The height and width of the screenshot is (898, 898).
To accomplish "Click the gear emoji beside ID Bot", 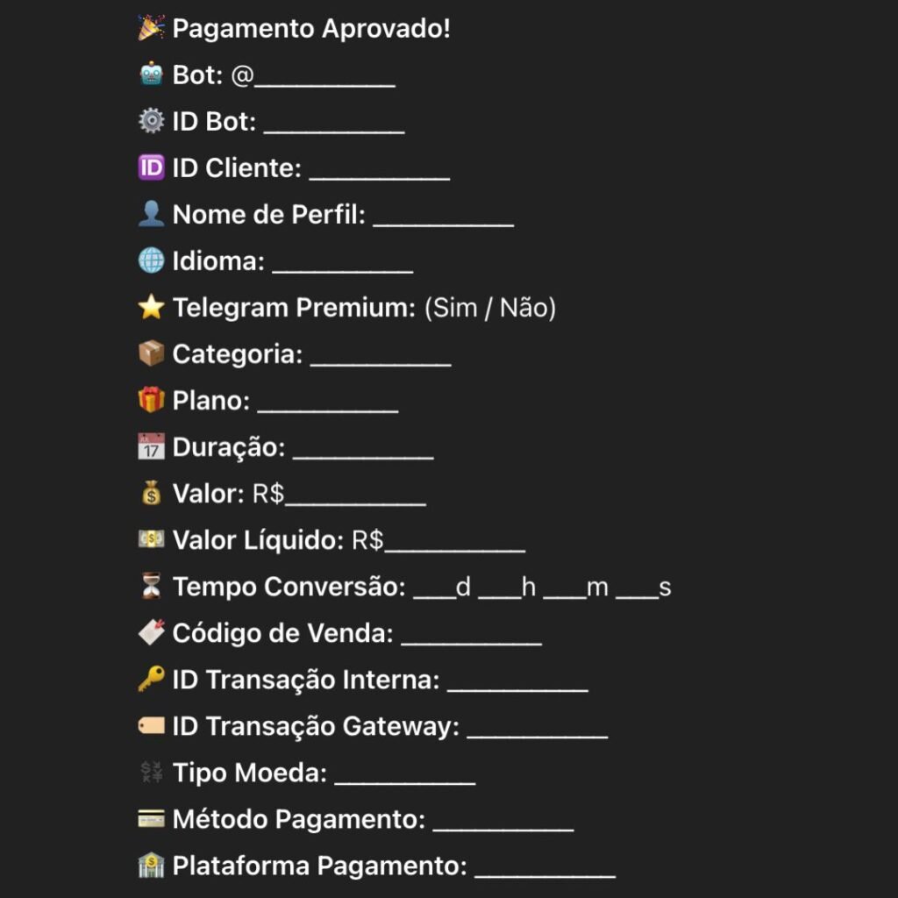I will (151, 122).
